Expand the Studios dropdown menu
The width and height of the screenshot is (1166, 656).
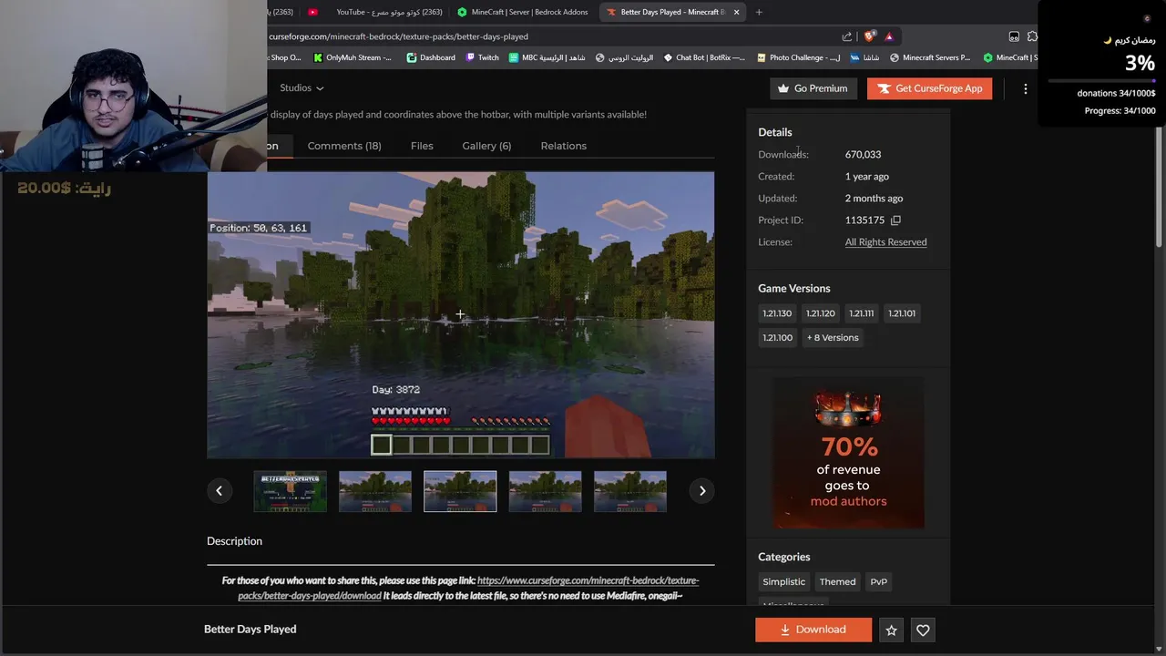[302, 88]
